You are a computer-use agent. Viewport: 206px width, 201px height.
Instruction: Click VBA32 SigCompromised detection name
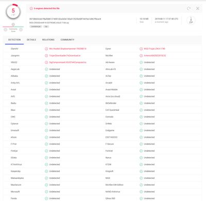coord(67,62)
